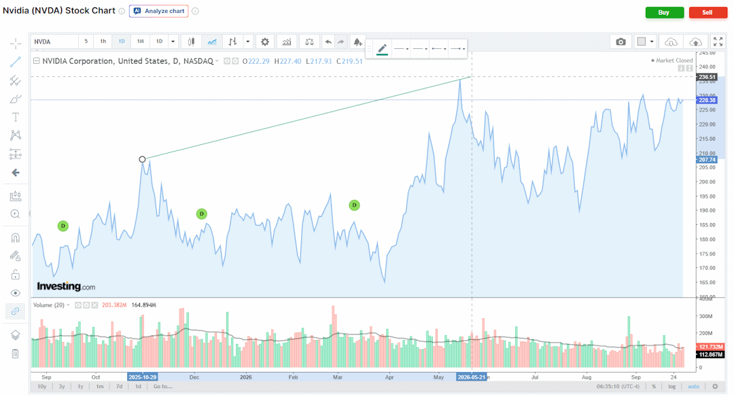734x397 pixels.
Task: Open the right line-end arrow dropdown
Action: pos(457,49)
